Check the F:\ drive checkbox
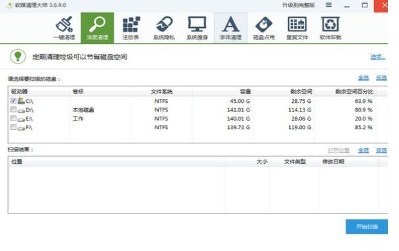399x251 pixels. pos(14,126)
